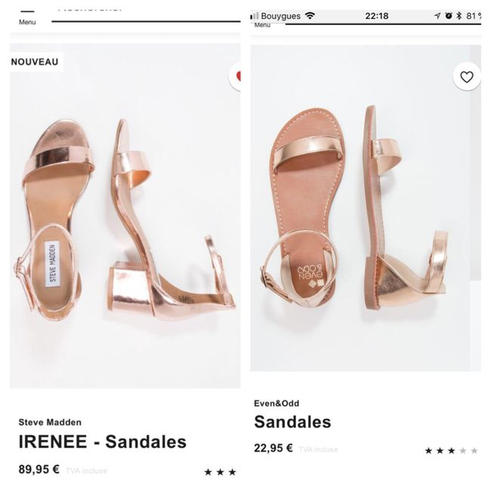Viewport: 491px width, 491px height.
Task: Tap the 22,95 € price
Action: click(273, 448)
